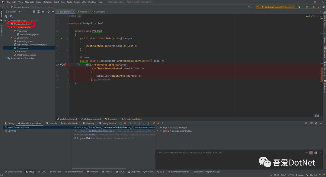Image resolution: width=326 pixels, height=177 pixels.
Task: Click stop icon in debug toolbar
Action: click(x=125, y=123)
